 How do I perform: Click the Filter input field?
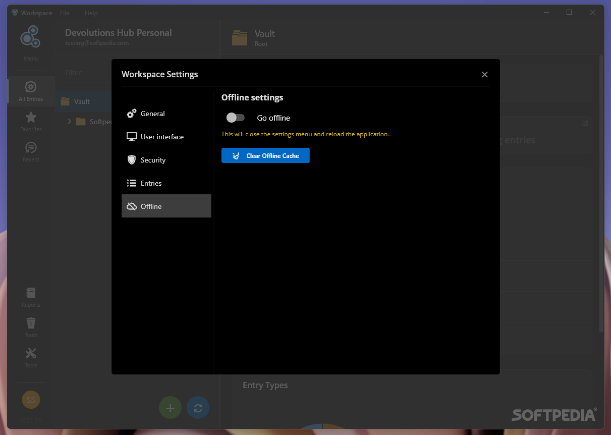tap(87, 73)
